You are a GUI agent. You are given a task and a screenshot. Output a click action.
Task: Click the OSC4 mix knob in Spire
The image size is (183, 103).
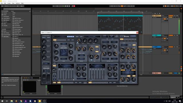(x=96, y=41)
